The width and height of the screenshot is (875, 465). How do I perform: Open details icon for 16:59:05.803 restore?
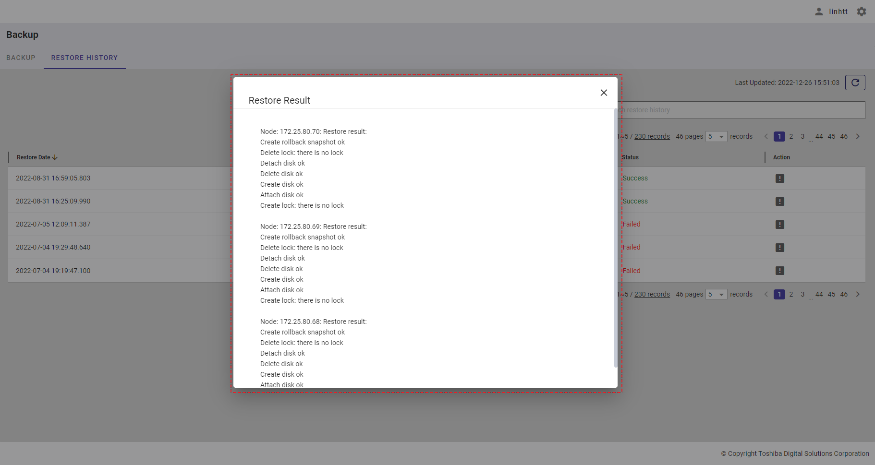(x=779, y=179)
